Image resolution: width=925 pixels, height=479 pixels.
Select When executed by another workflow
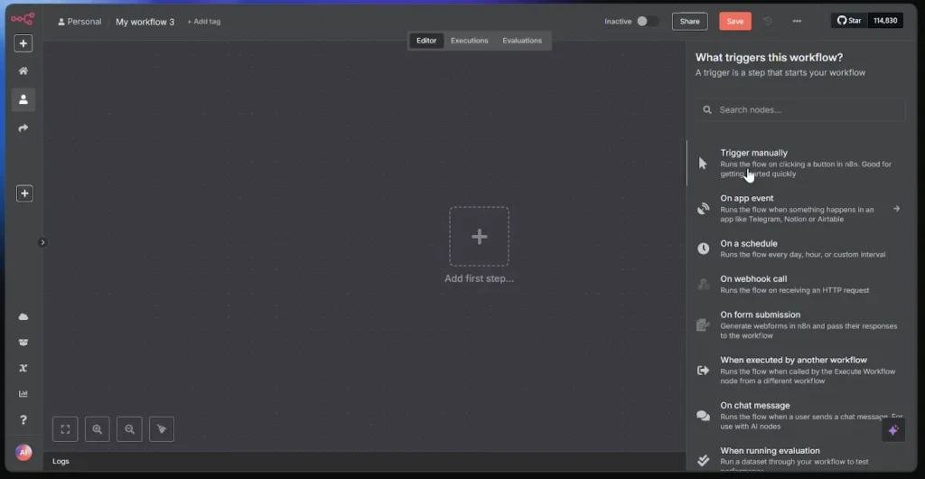[x=800, y=370]
